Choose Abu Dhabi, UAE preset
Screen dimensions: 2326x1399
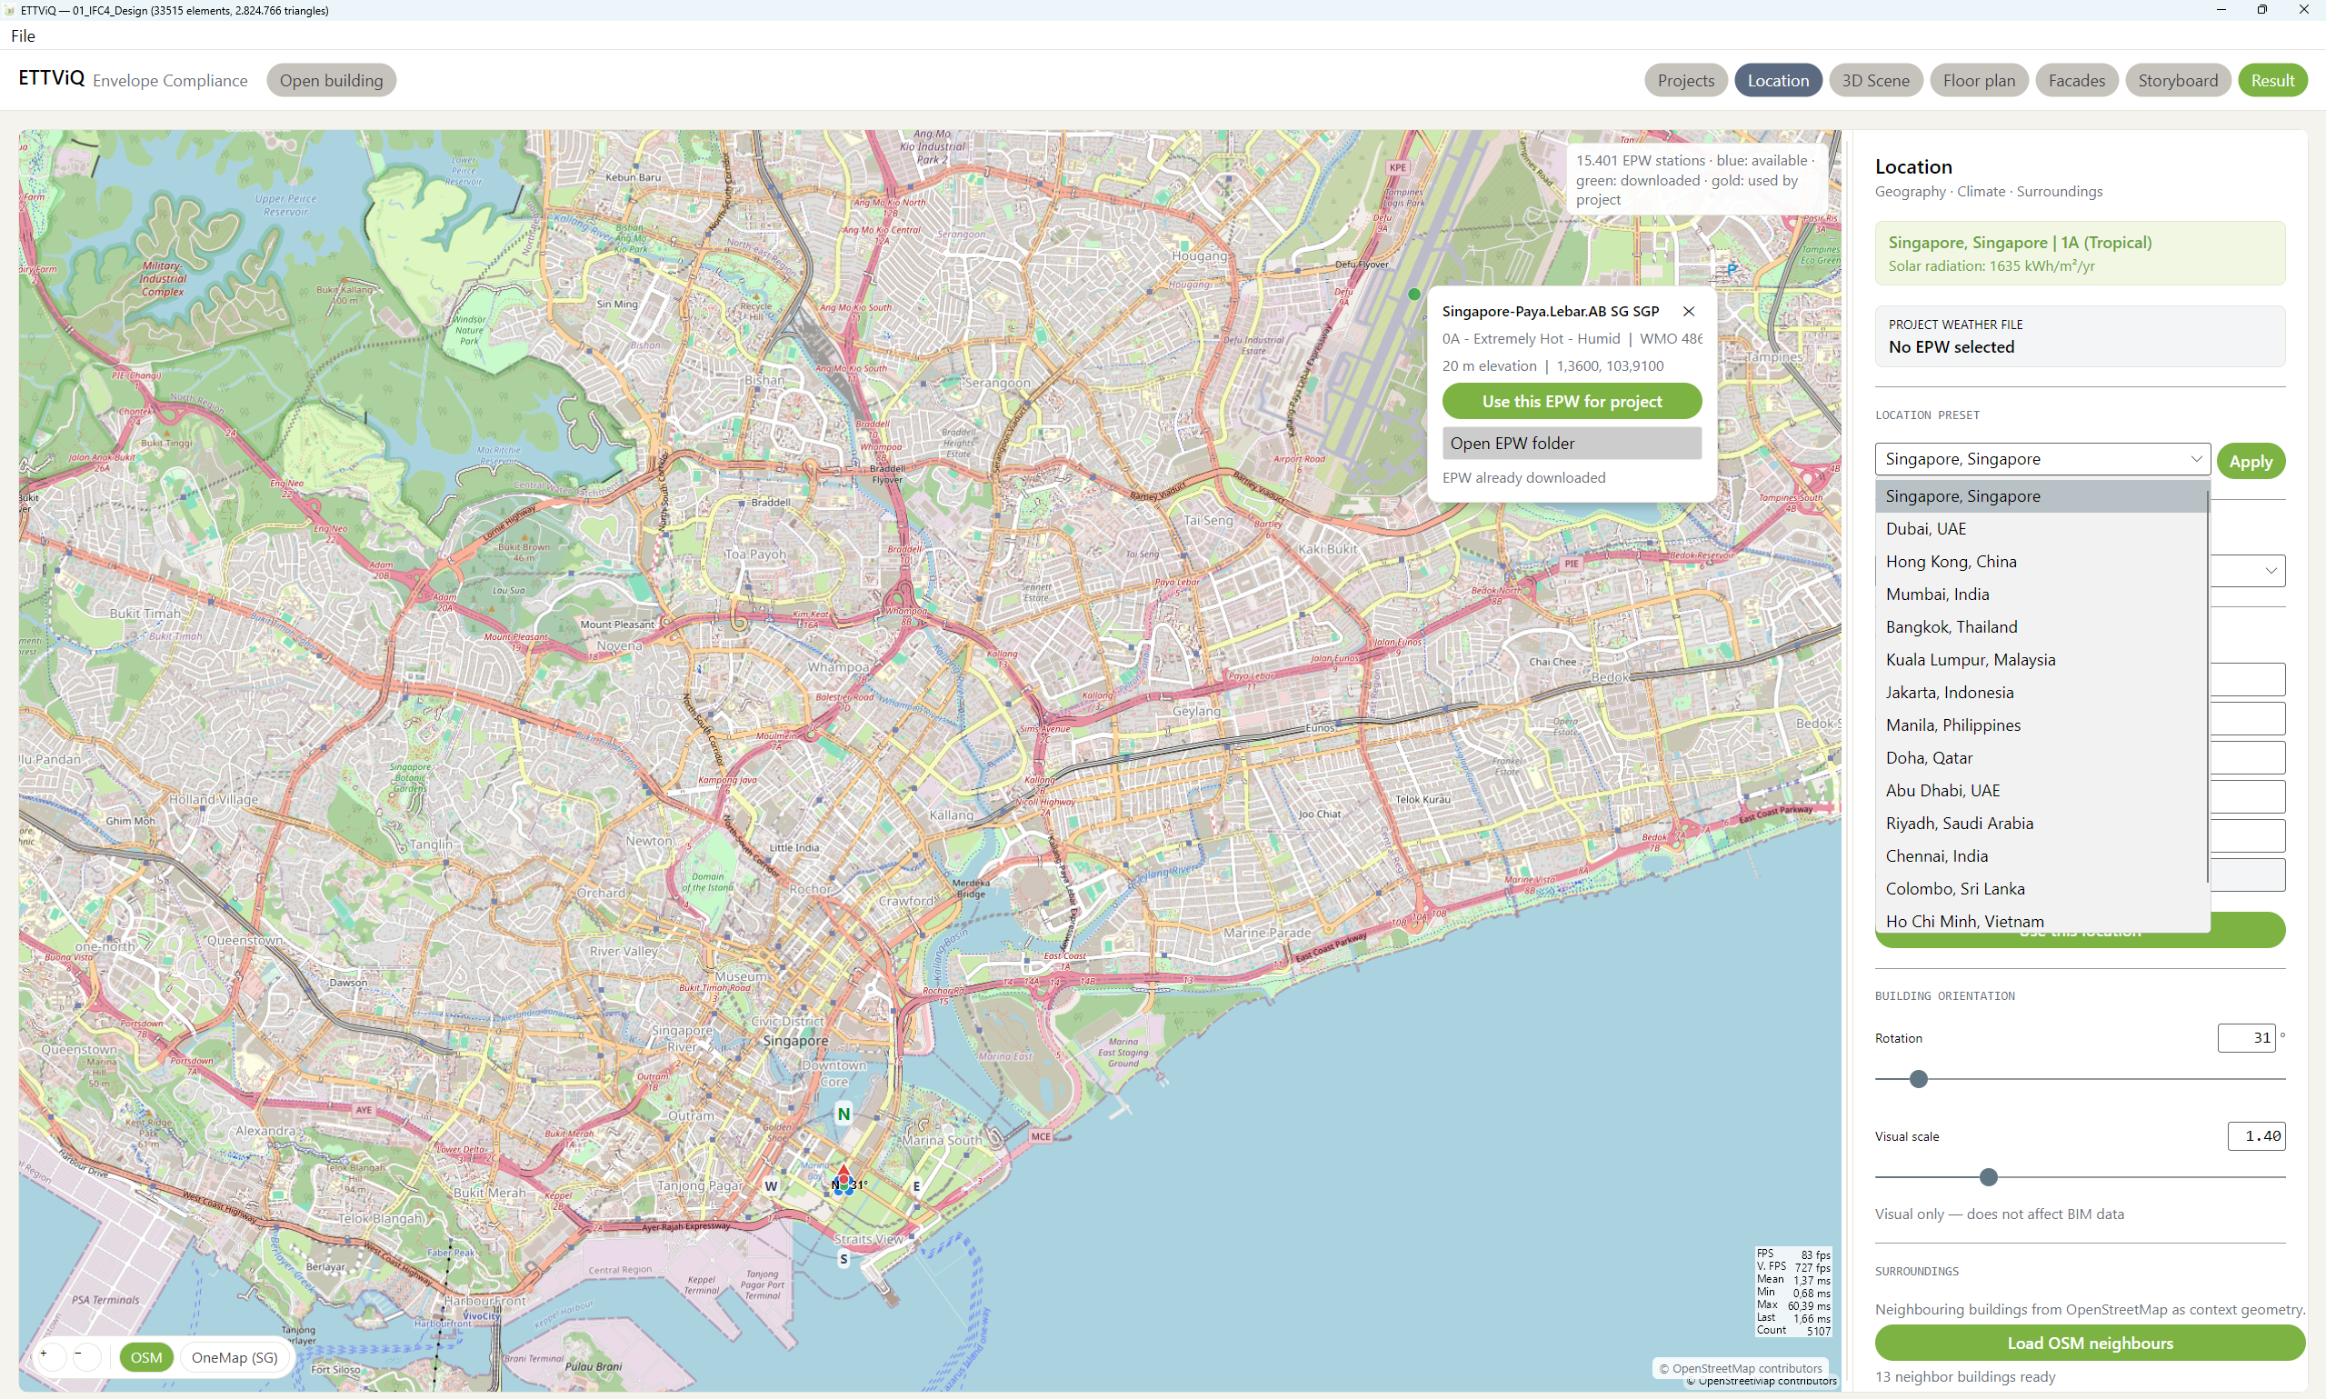[2041, 790]
